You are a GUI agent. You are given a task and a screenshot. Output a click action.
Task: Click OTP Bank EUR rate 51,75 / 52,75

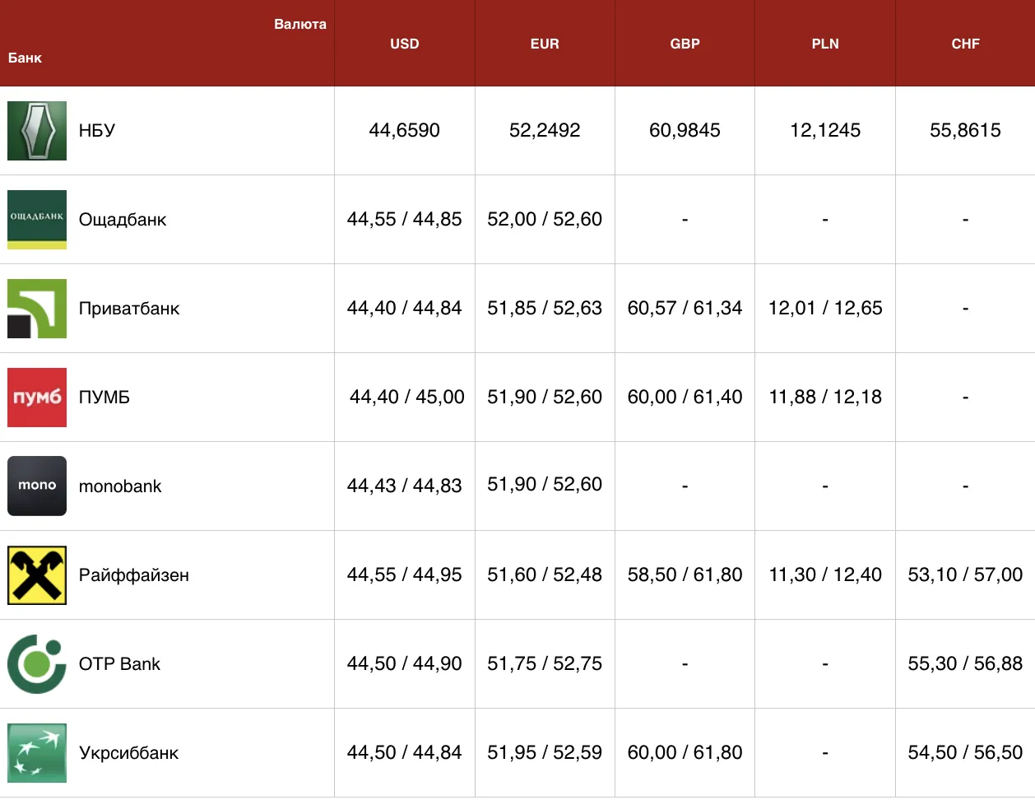[x=545, y=663]
